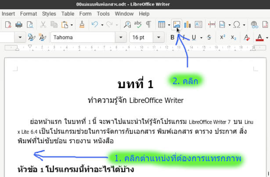Toggle Strikethrough formatting
This screenshot has width=270, height=177.
point(209,37)
